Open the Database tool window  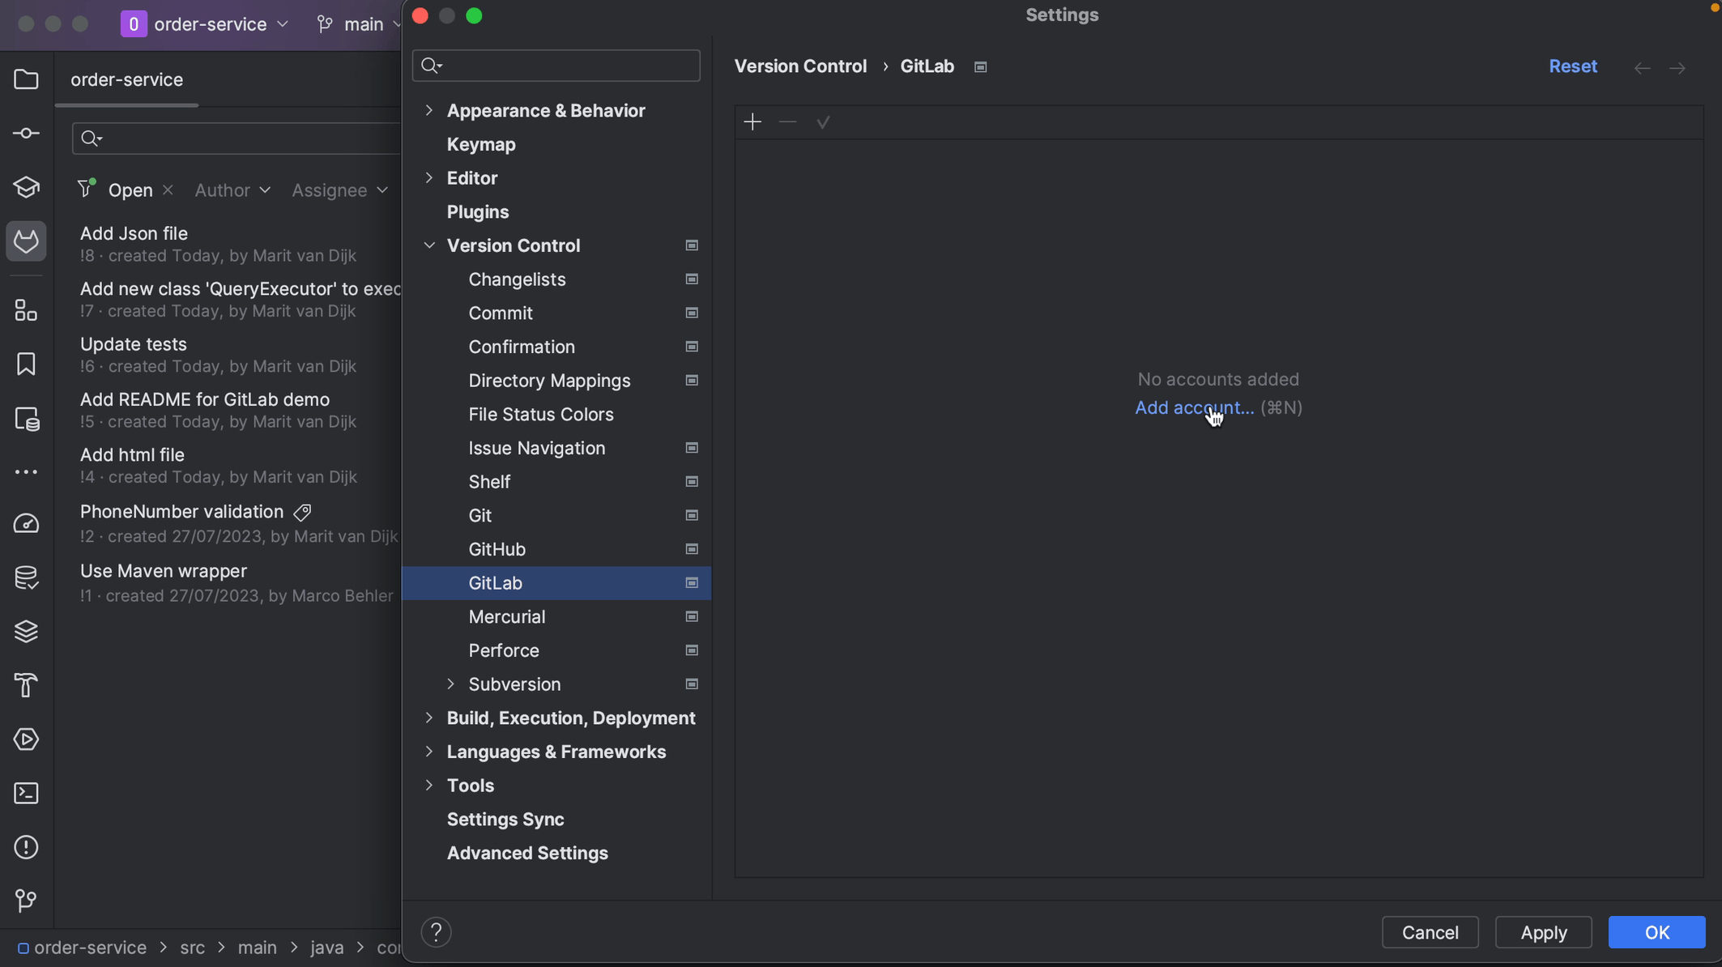coord(26,577)
